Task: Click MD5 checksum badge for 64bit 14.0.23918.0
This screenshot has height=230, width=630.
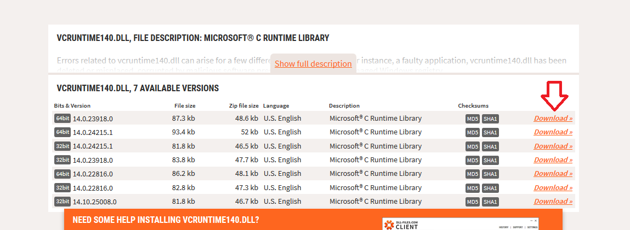Action: (473, 118)
